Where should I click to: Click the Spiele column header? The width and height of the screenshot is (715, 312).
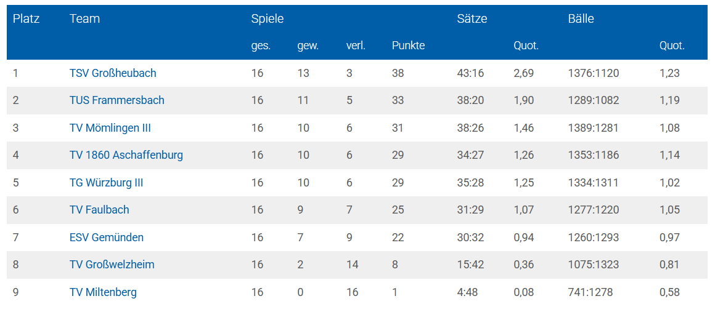tap(268, 19)
